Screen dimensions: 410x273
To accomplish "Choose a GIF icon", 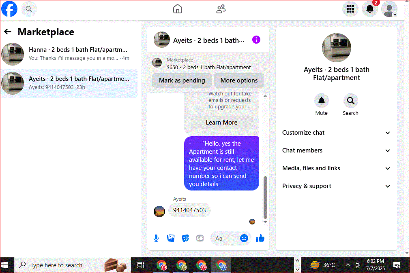I will click(x=200, y=238).
